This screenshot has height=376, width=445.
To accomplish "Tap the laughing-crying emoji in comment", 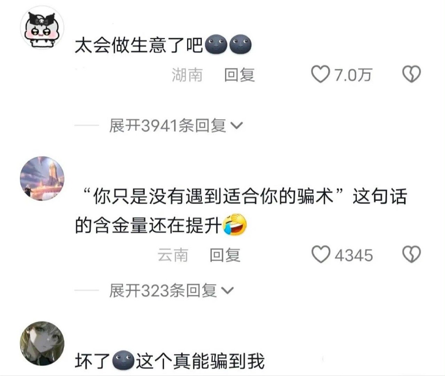I will pyautogui.click(x=235, y=225).
